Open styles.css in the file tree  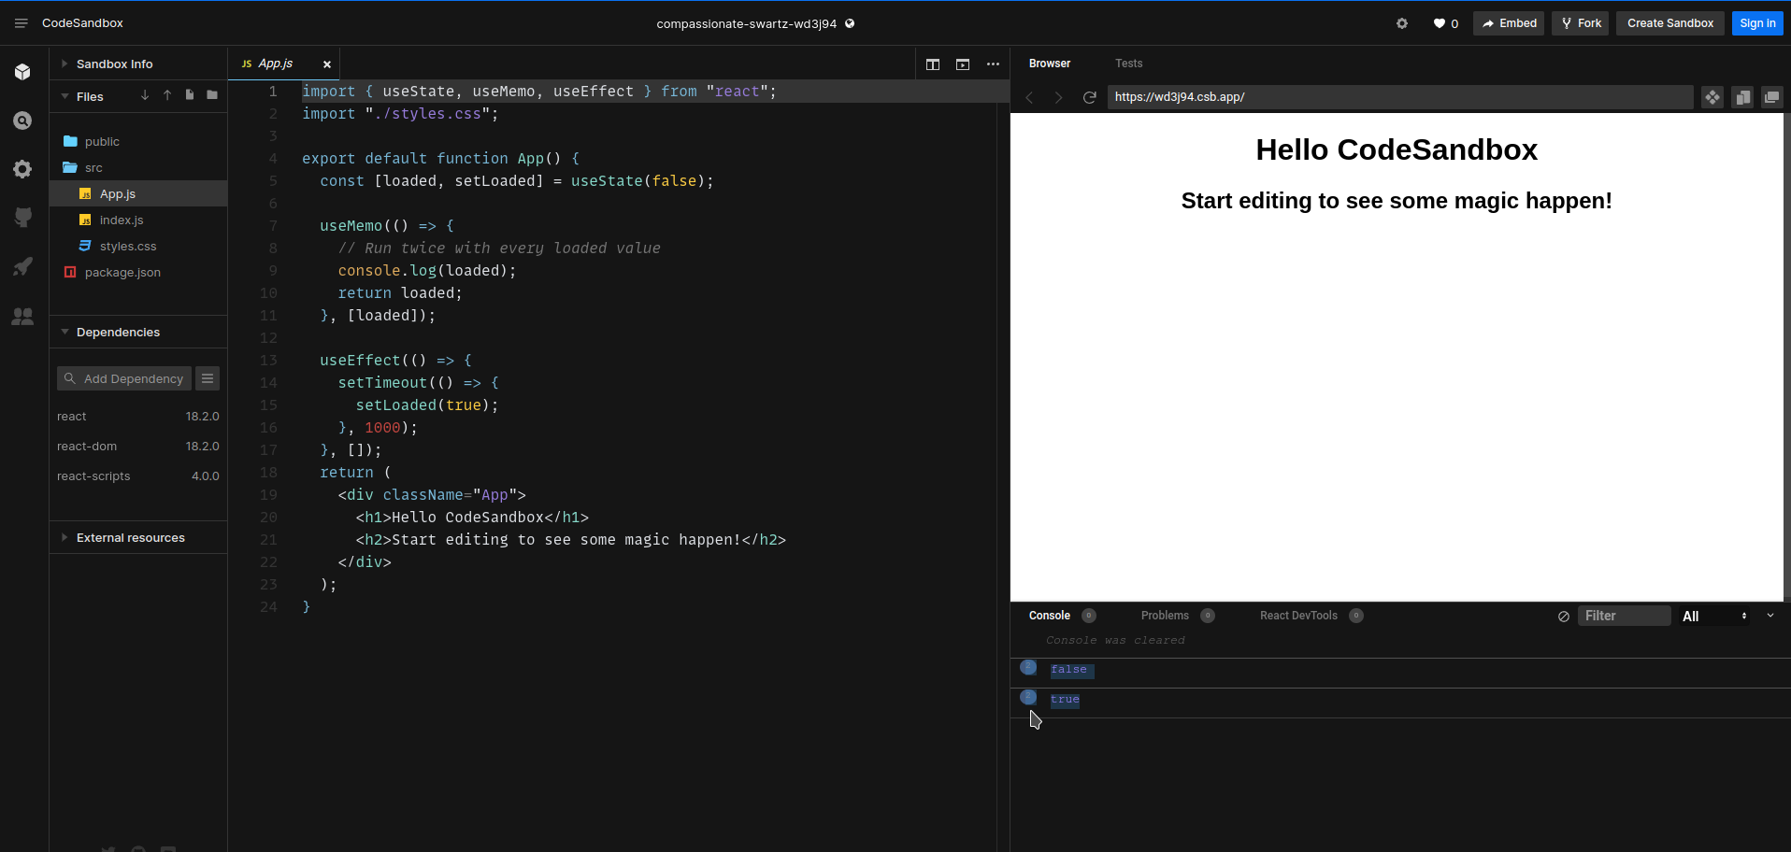pyautogui.click(x=138, y=246)
